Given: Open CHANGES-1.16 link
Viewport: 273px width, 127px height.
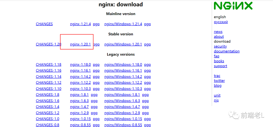Looking at the screenshot, I should pyautogui.click(x=49, y=70).
